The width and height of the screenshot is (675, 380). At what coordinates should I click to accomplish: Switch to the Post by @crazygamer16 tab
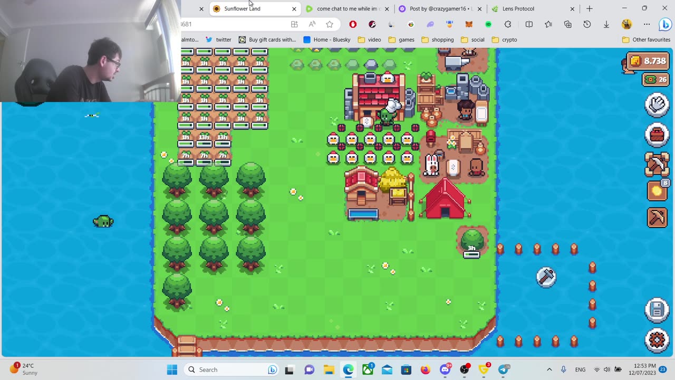pyautogui.click(x=440, y=8)
